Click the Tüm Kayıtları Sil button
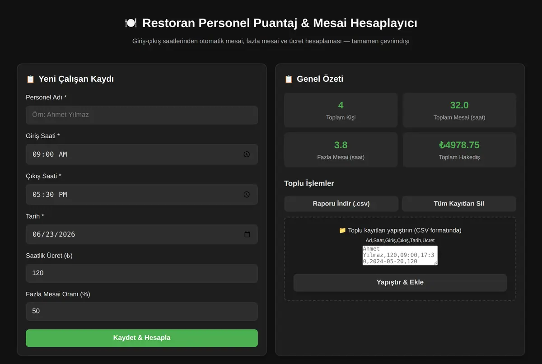The image size is (542, 364). point(459,204)
